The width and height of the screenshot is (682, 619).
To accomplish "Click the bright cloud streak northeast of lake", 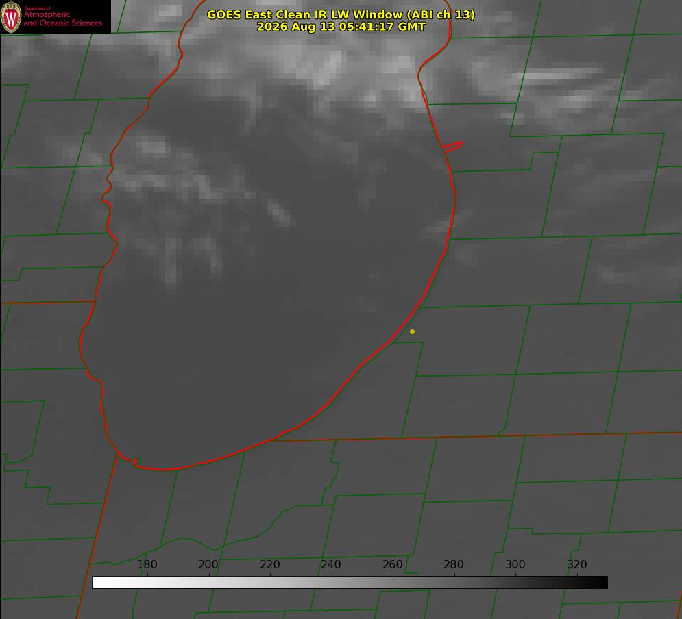I will point(561,74).
